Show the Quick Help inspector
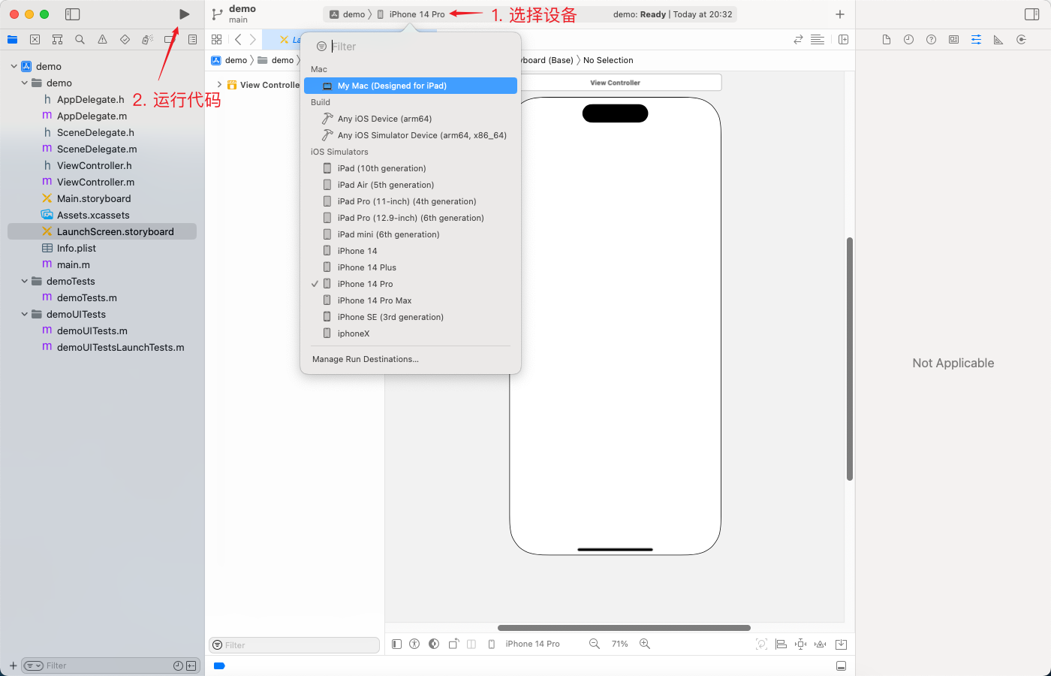This screenshot has height=676, width=1051. point(932,40)
